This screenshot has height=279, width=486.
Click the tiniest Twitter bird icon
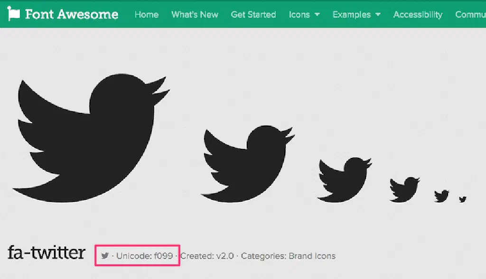463,199
